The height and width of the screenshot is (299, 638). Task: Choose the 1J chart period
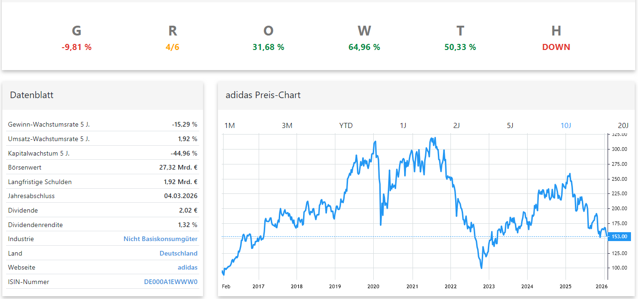(403, 125)
